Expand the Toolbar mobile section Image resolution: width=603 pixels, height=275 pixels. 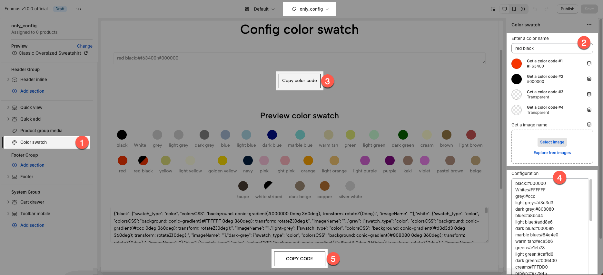(x=8, y=214)
